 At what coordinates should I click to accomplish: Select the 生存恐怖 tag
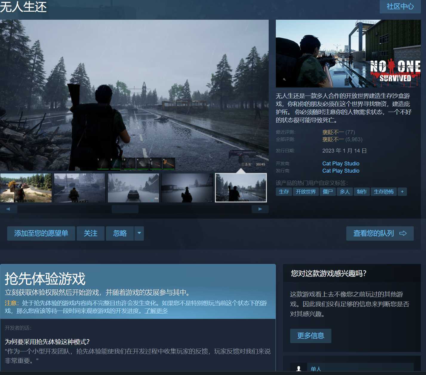point(384,192)
